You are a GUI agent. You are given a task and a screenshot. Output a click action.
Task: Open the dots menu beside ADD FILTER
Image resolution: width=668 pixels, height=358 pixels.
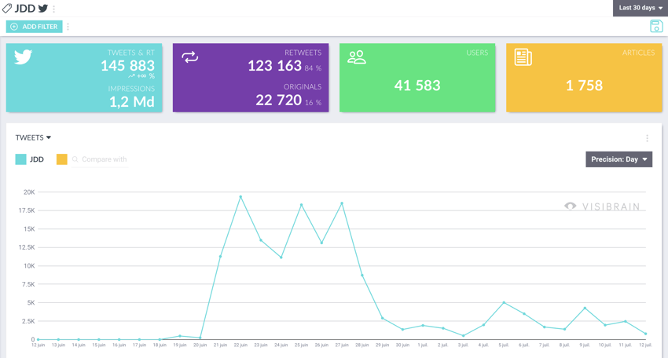coord(68,27)
